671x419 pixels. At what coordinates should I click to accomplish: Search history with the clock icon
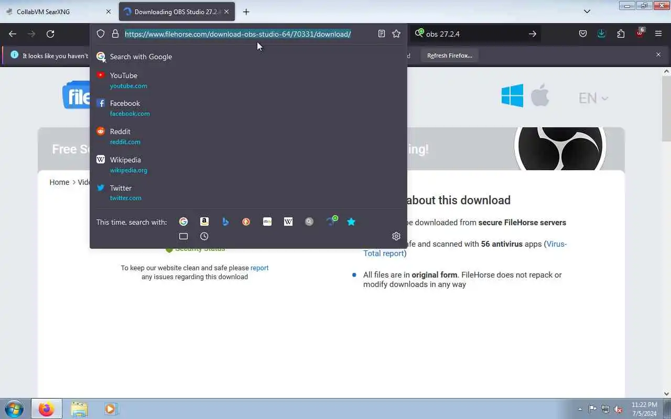point(204,236)
